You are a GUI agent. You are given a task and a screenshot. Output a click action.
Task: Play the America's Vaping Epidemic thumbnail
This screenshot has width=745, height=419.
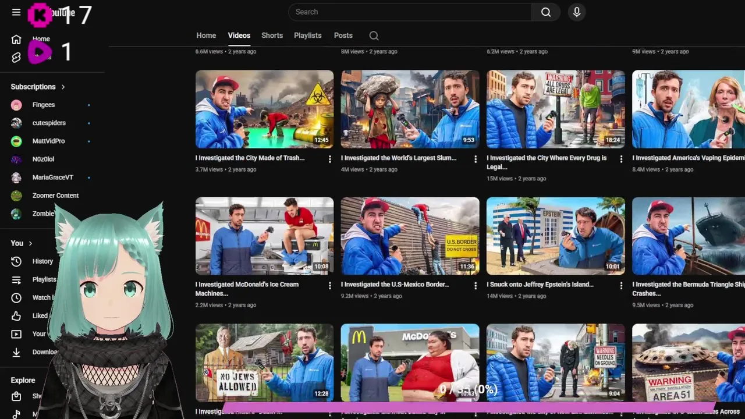689,109
